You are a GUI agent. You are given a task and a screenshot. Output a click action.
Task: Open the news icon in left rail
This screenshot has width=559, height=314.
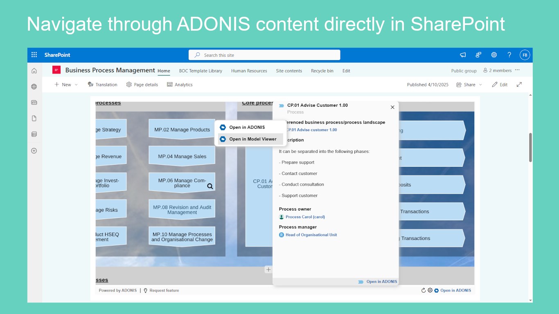pyautogui.click(x=34, y=103)
